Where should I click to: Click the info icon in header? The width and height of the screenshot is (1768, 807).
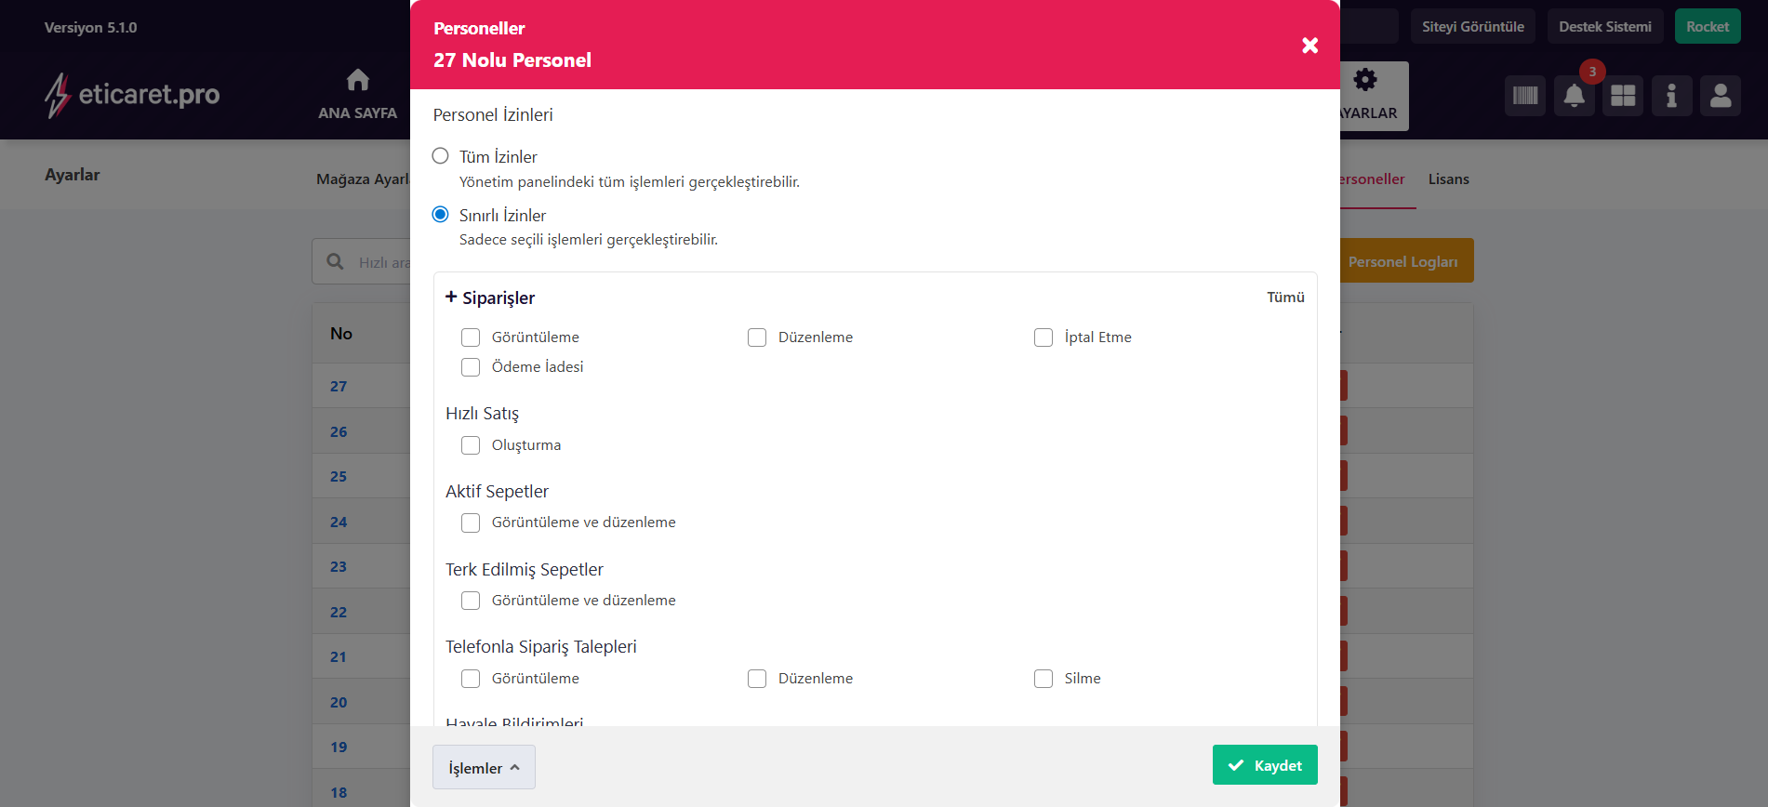1671,96
